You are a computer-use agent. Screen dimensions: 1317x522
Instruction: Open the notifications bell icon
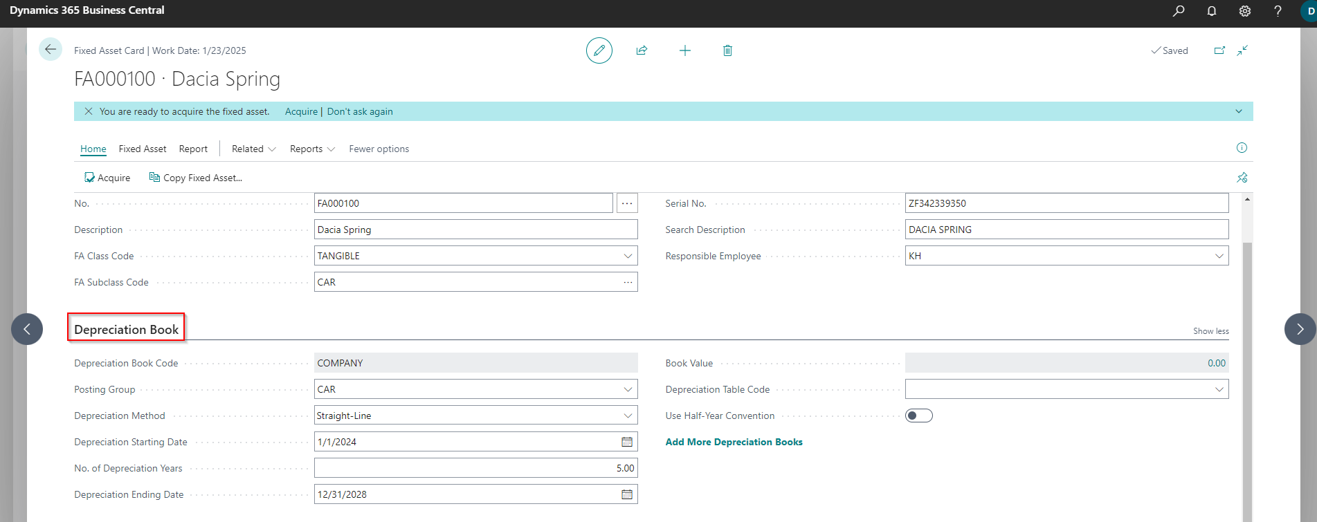(x=1212, y=10)
